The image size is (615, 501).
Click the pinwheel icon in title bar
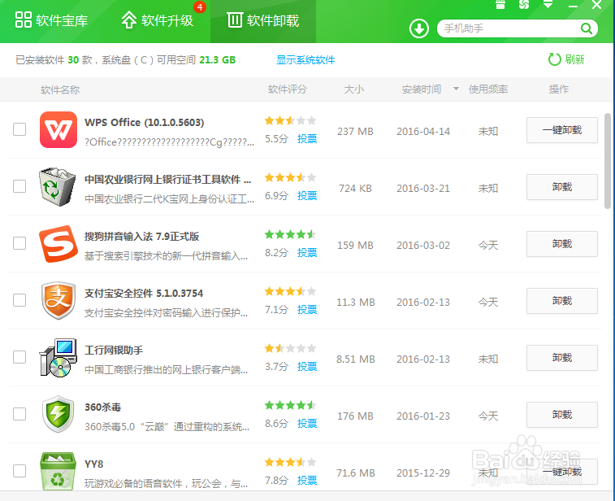[524, 4]
